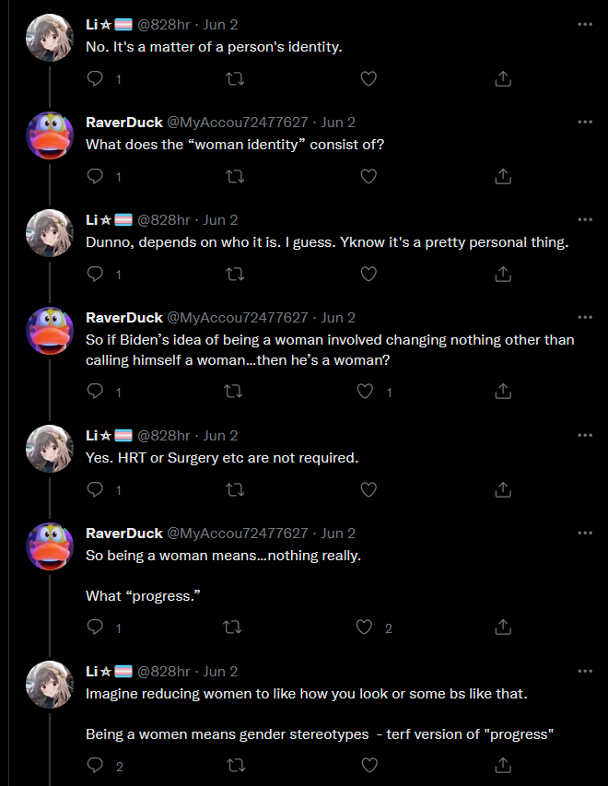Like the tweet with 2 likes about "progress"
Screen dimensions: 608x786
tap(365, 628)
